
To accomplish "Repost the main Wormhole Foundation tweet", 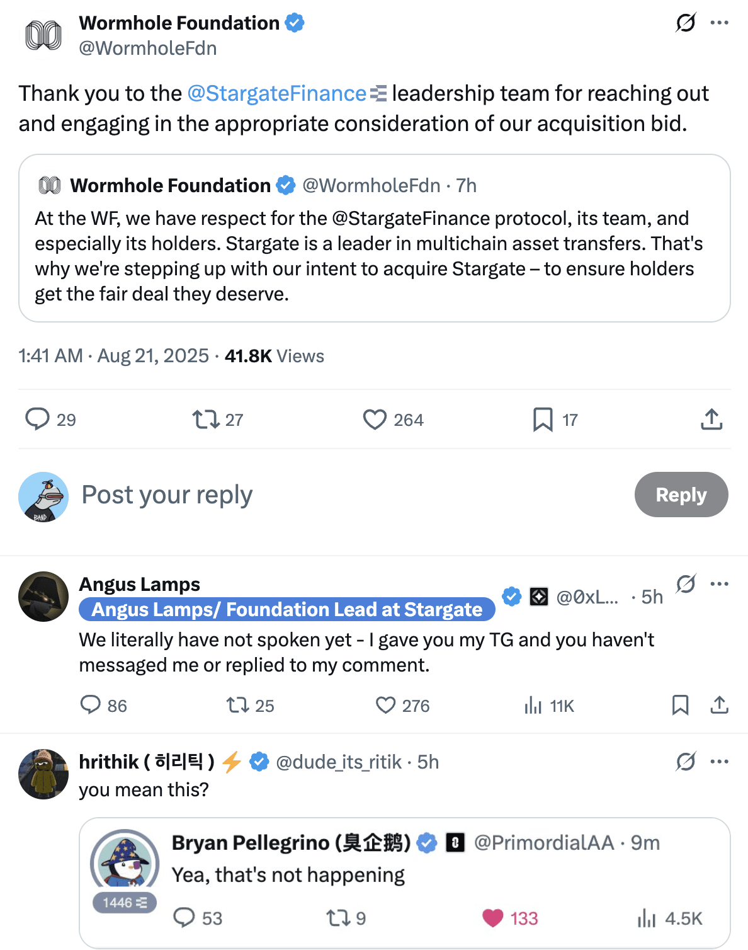I will coord(205,420).
